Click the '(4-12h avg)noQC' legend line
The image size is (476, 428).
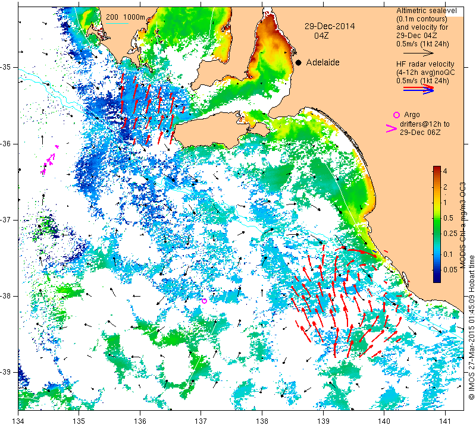425,73
